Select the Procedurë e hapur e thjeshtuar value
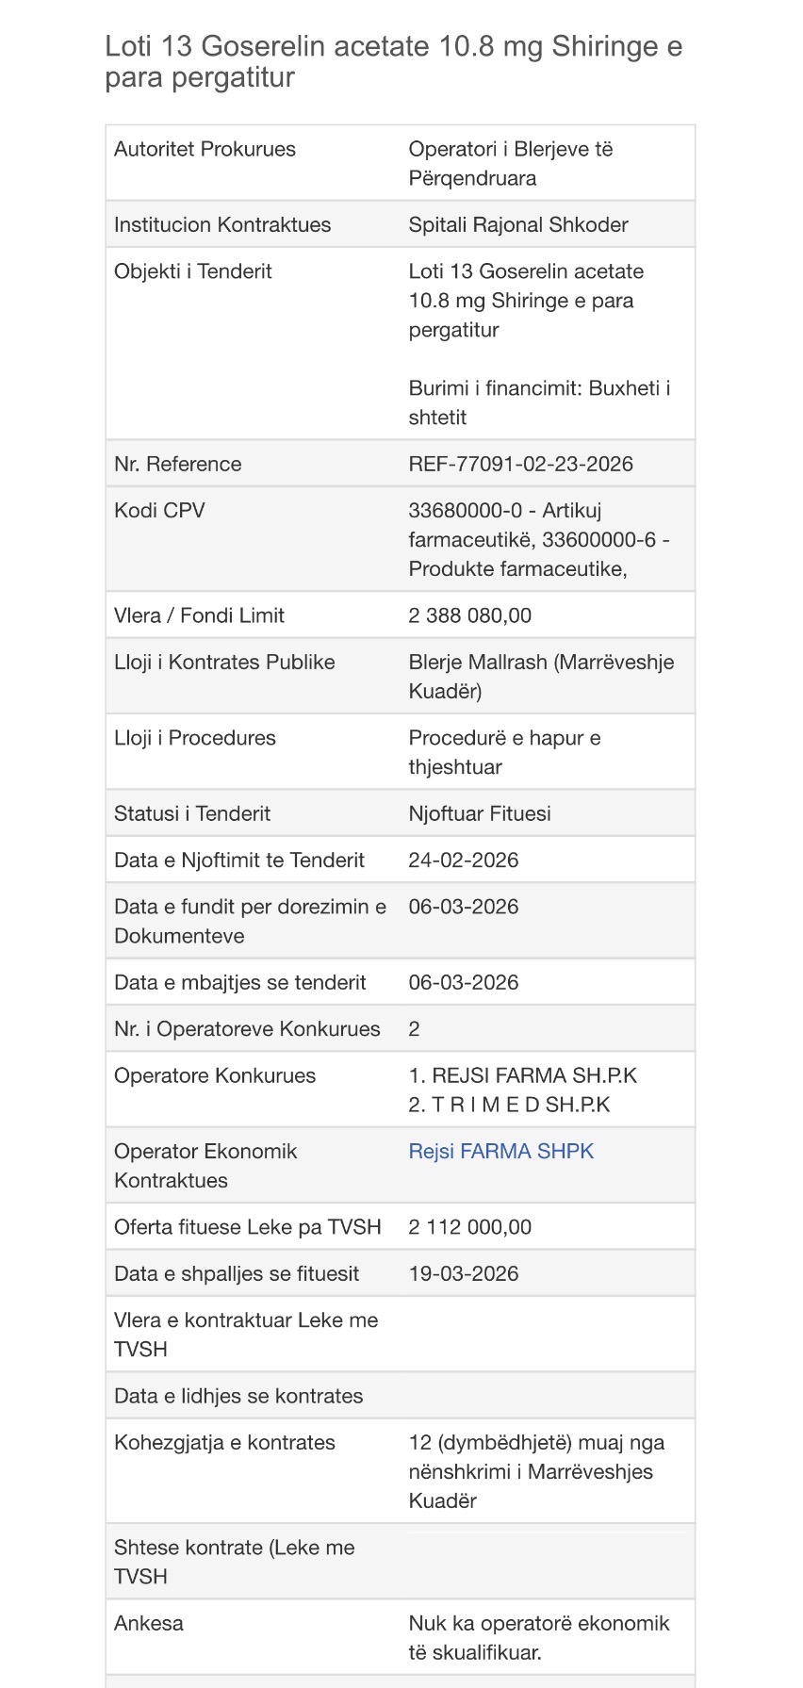 point(504,752)
